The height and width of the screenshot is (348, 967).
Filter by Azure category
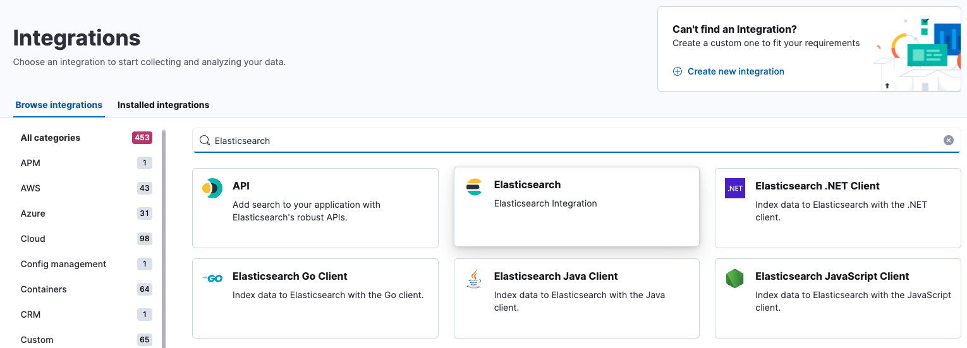coord(86,213)
